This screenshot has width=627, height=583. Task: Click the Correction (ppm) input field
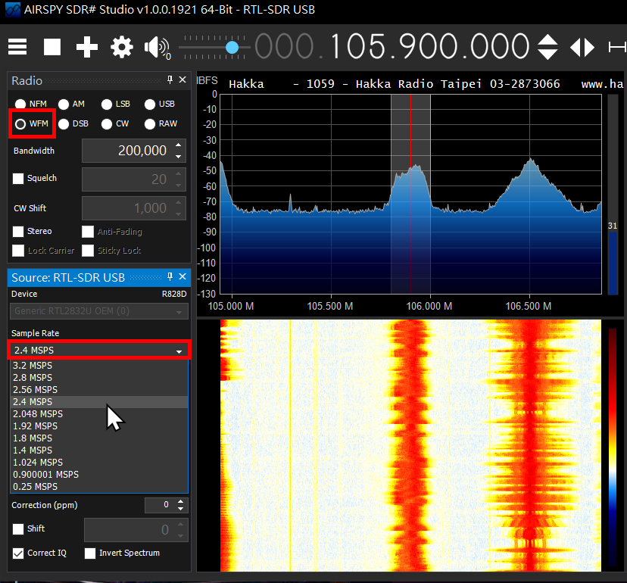159,505
